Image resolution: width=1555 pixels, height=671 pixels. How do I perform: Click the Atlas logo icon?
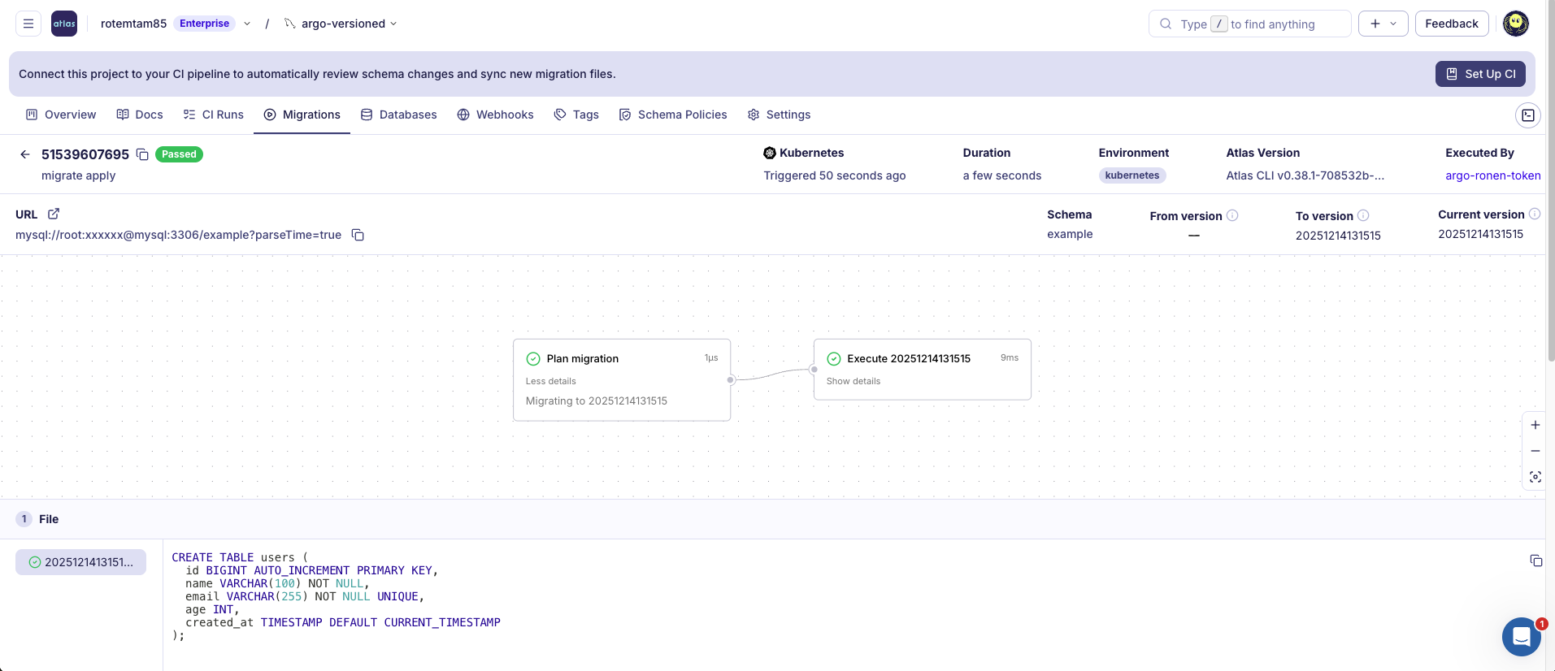[64, 24]
